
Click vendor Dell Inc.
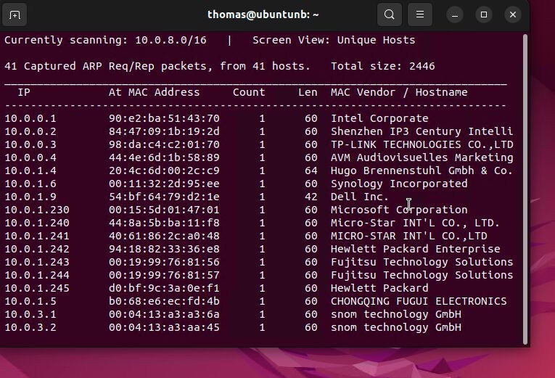pos(360,197)
